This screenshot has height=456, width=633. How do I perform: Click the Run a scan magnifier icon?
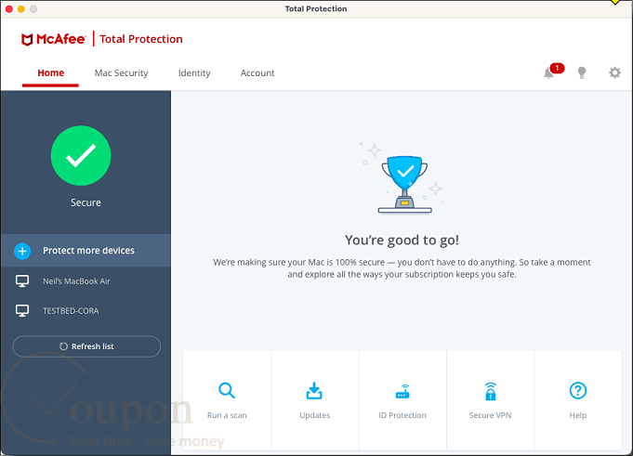tap(227, 391)
